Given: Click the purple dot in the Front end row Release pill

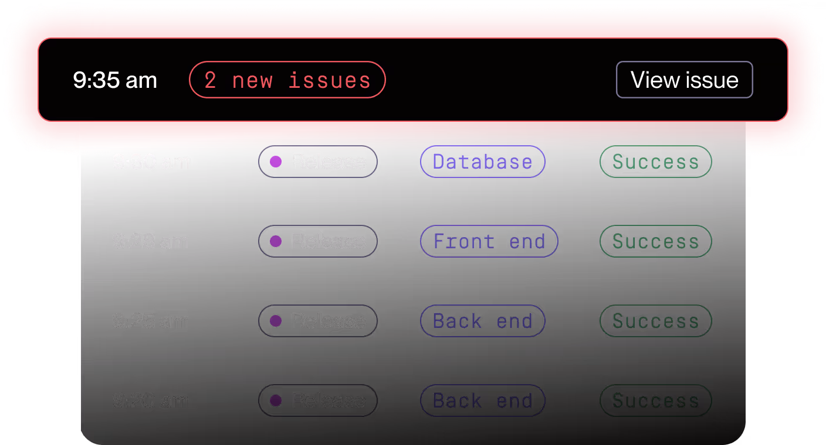Looking at the screenshot, I should click(x=275, y=241).
